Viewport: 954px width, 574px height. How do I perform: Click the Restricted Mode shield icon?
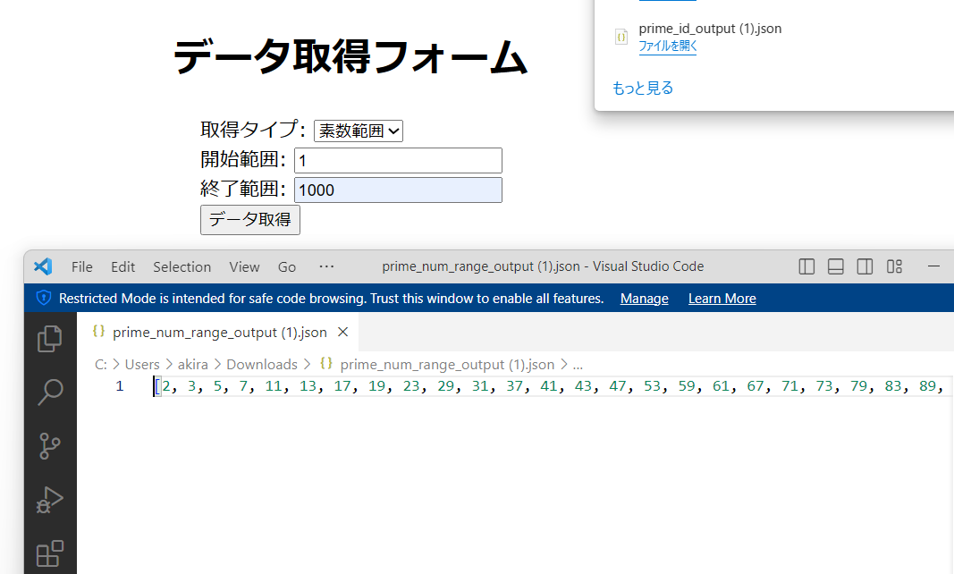pyautogui.click(x=44, y=298)
